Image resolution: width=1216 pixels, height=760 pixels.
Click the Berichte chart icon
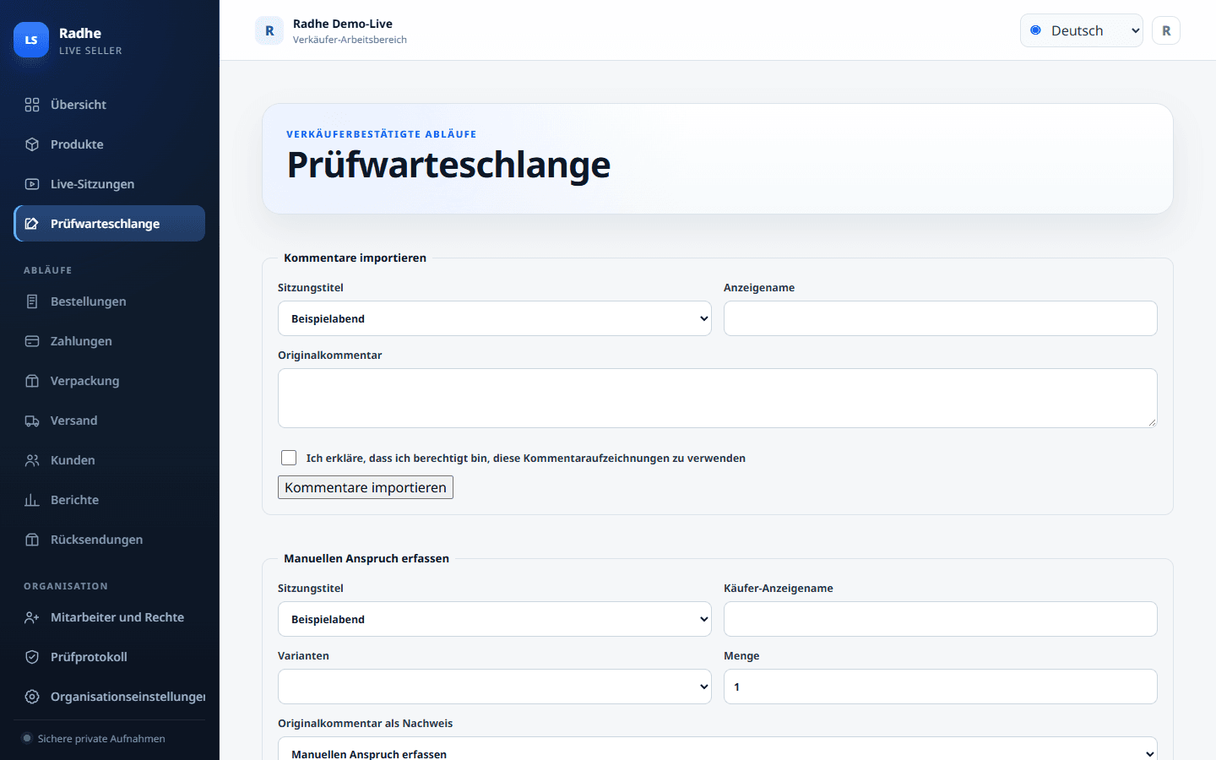click(32, 500)
